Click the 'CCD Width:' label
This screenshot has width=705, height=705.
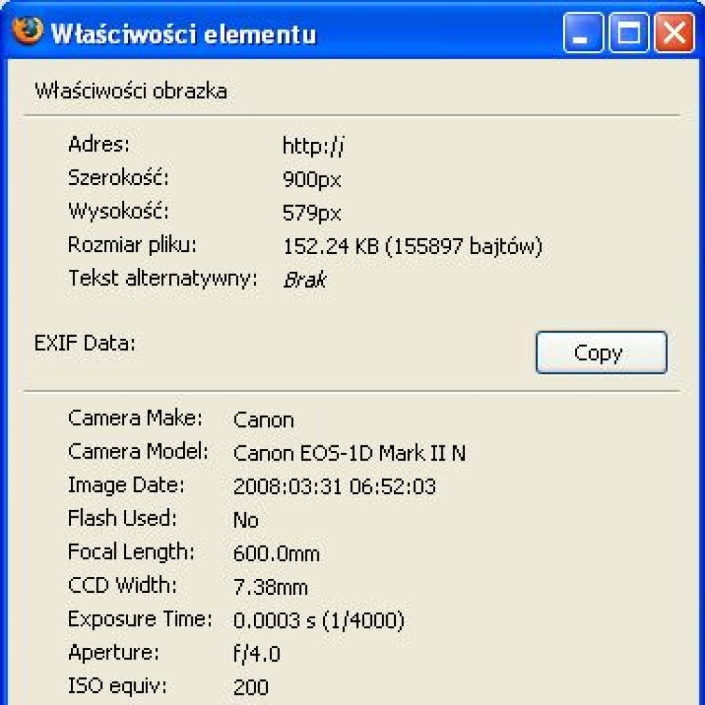click(123, 585)
